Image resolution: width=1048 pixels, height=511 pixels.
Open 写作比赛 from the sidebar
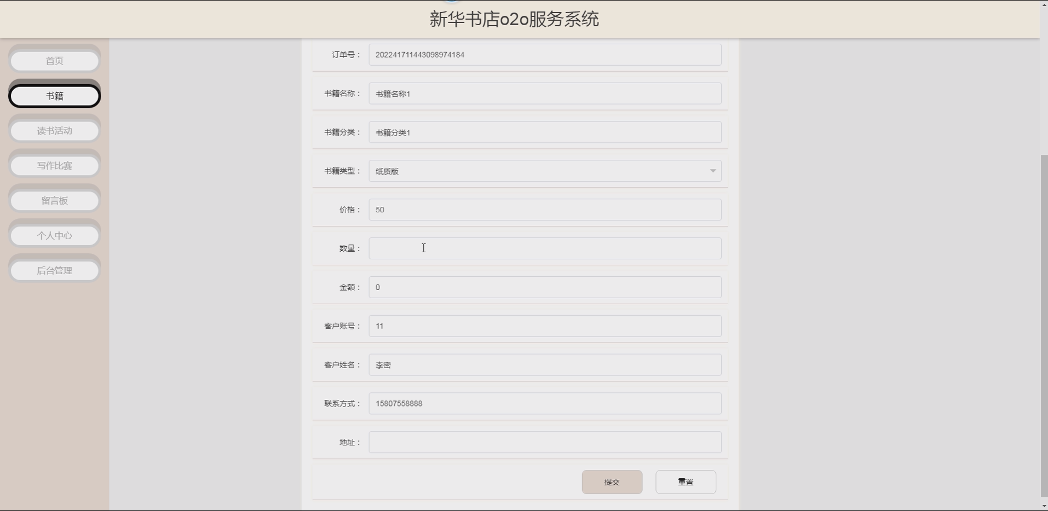tap(54, 166)
